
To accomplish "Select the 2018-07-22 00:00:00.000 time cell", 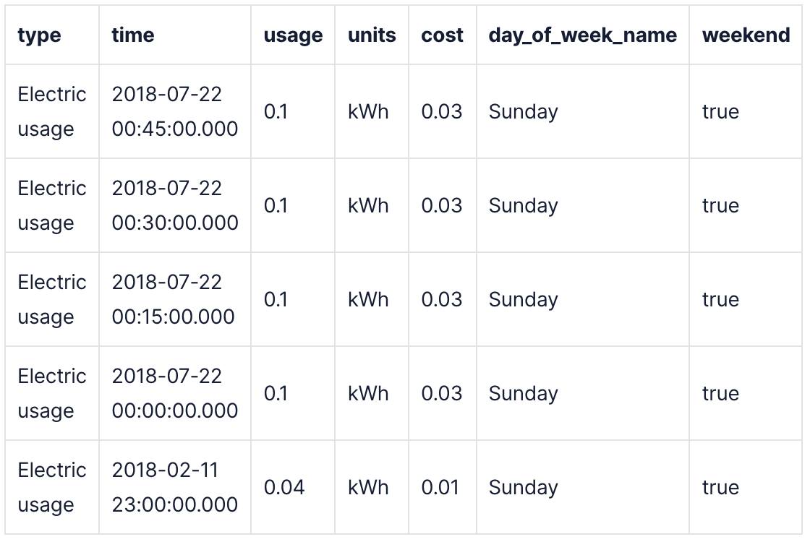I will pyautogui.click(x=174, y=393).
